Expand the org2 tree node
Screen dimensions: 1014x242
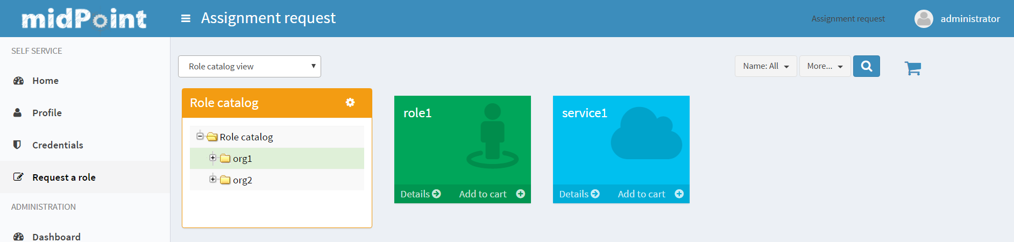(x=213, y=179)
